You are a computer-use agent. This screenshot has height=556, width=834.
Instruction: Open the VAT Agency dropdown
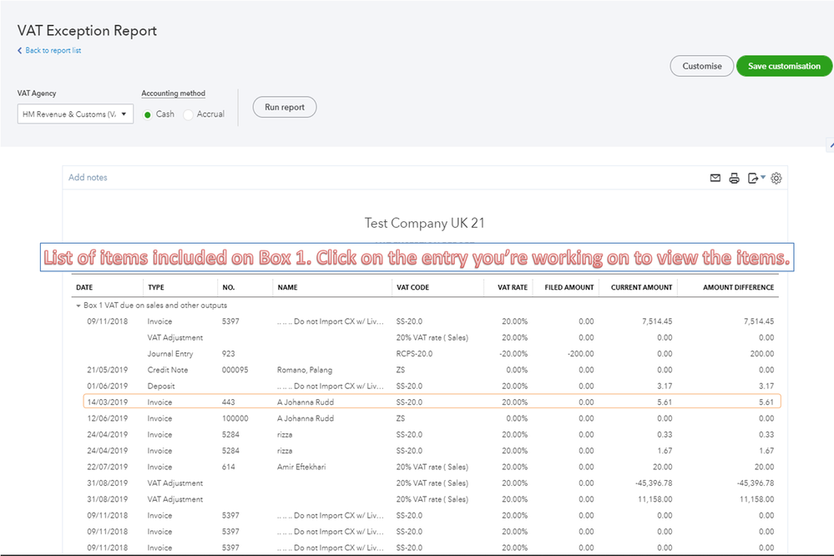[75, 114]
